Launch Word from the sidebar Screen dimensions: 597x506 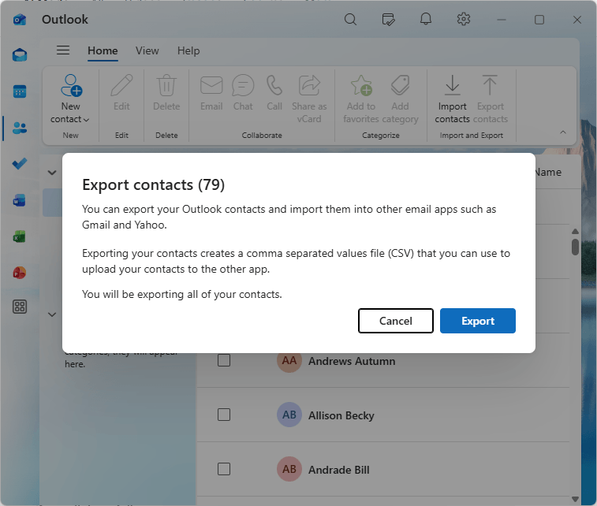coord(20,200)
